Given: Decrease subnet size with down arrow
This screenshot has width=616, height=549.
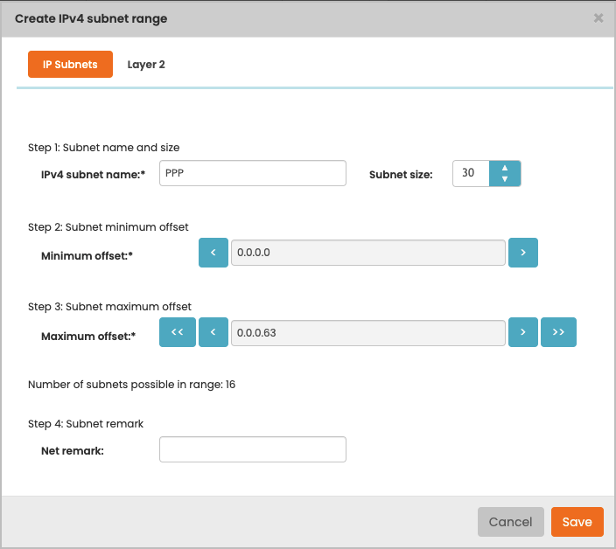Looking at the screenshot, I should [505, 179].
